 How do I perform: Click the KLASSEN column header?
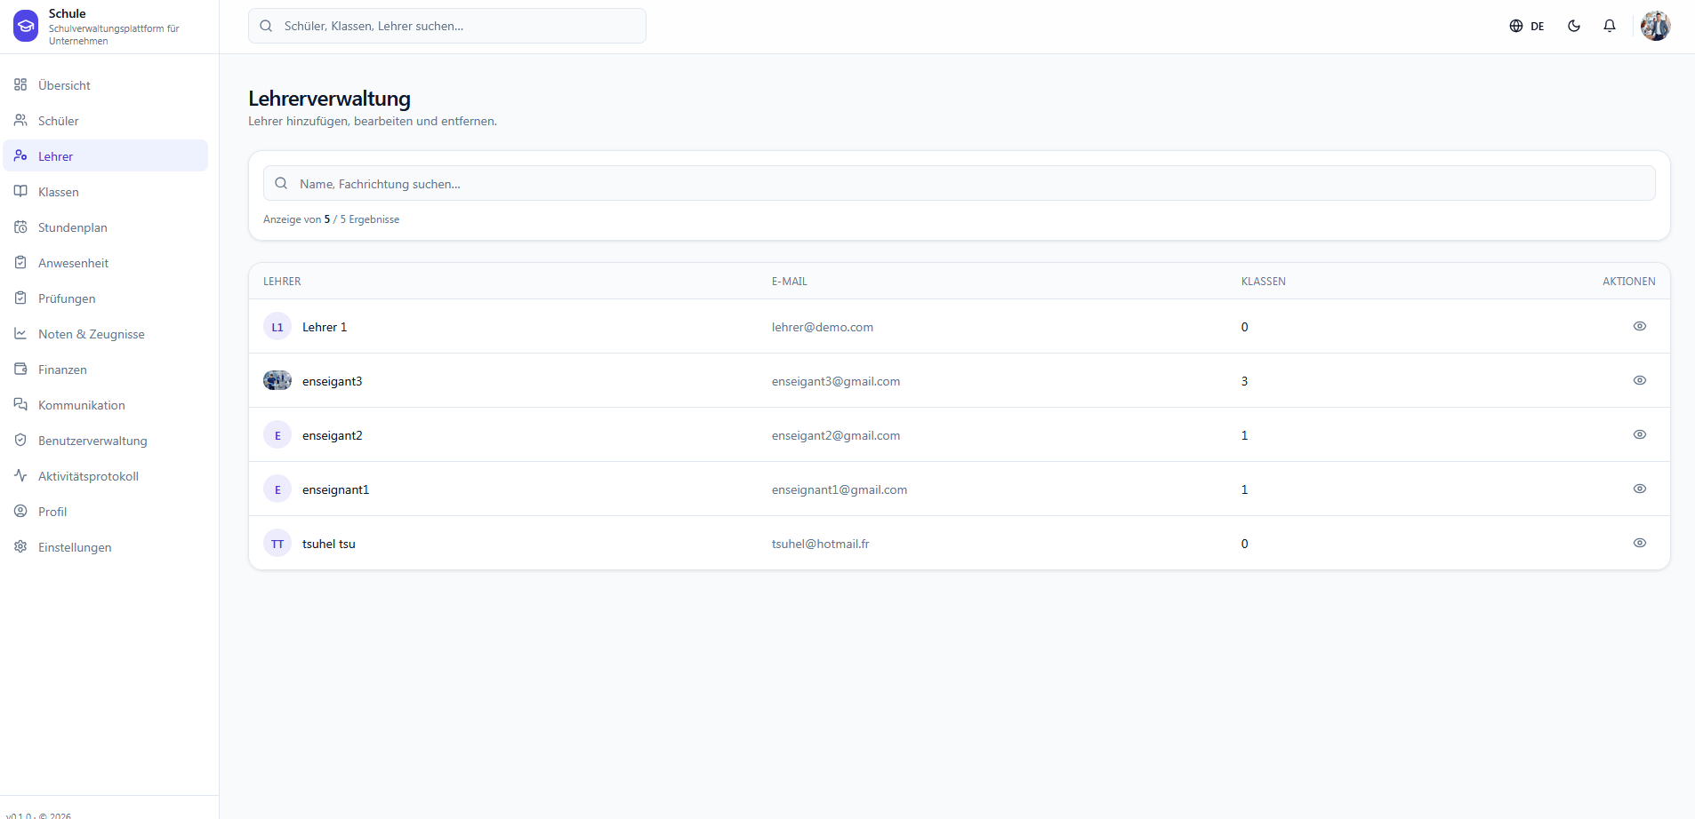pos(1264,282)
